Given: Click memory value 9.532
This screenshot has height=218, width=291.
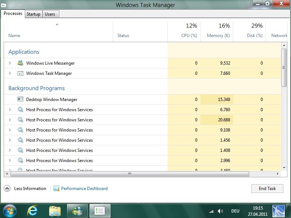Looking at the screenshot, I should pyautogui.click(x=225, y=63).
